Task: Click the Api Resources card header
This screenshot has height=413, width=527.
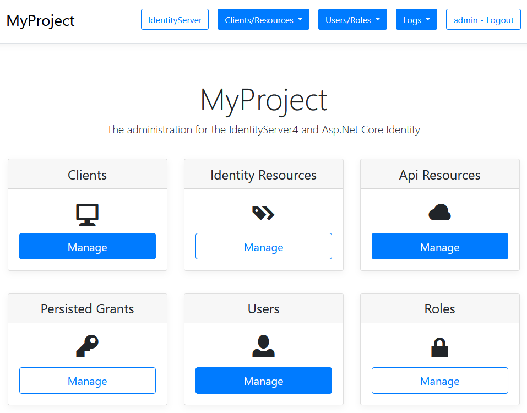Action: coord(439,174)
